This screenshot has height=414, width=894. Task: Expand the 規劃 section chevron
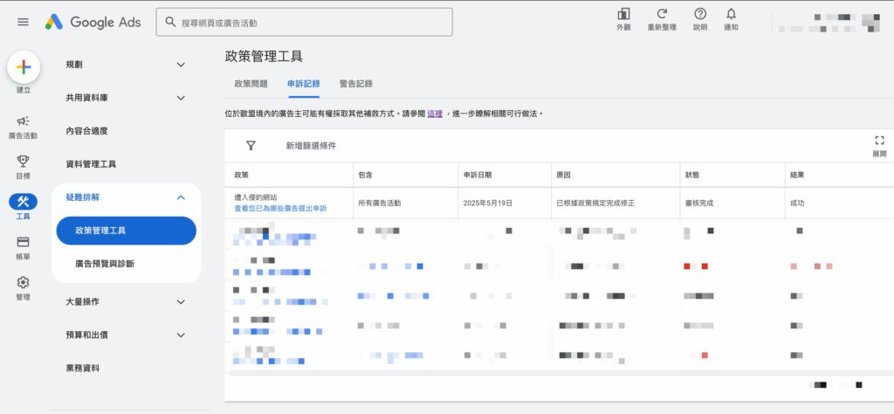181,65
